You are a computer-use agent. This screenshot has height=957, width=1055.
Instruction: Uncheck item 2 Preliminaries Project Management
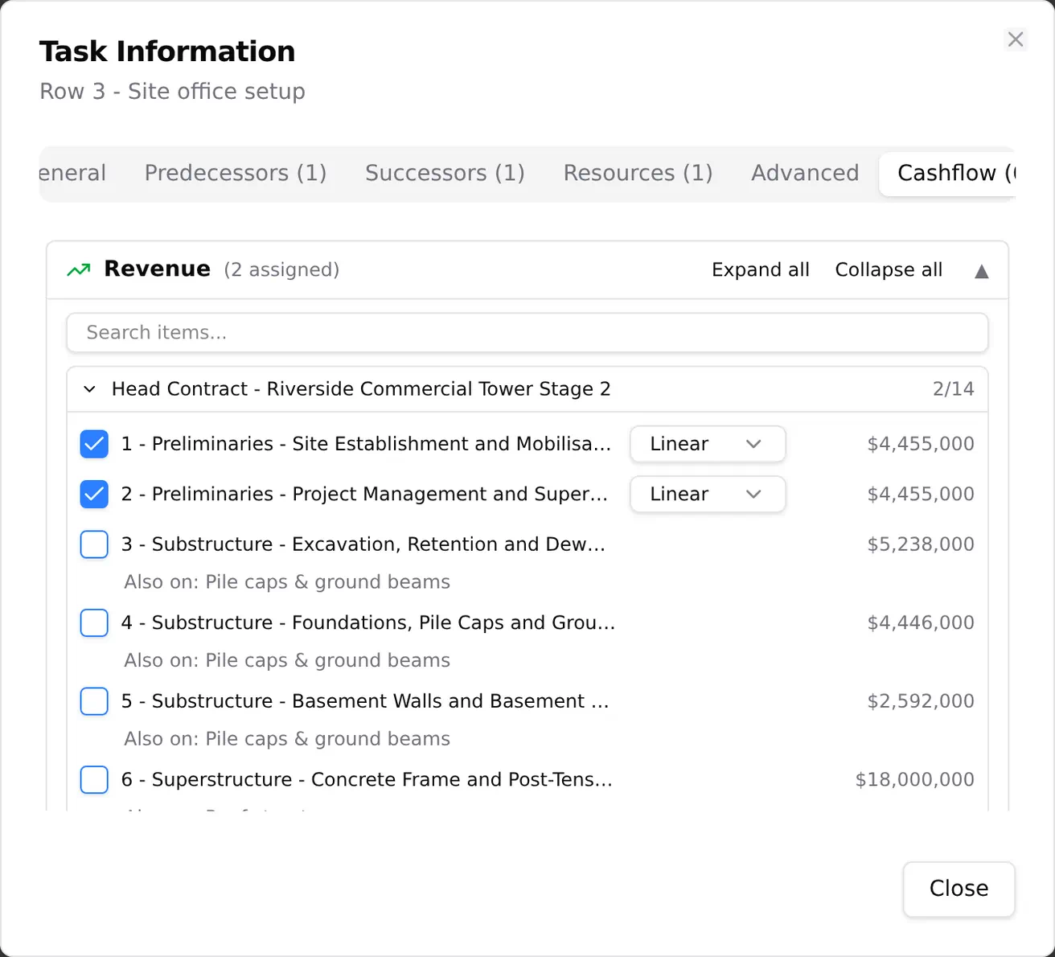94,494
